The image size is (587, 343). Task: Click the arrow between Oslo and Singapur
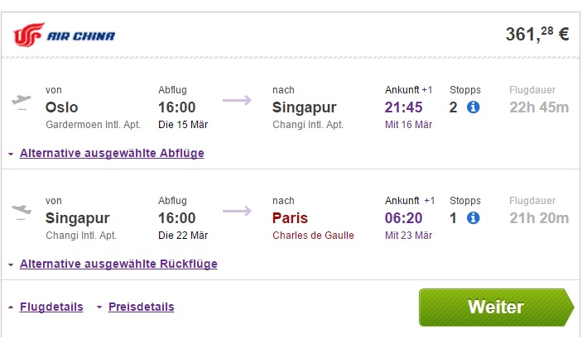[x=237, y=100]
